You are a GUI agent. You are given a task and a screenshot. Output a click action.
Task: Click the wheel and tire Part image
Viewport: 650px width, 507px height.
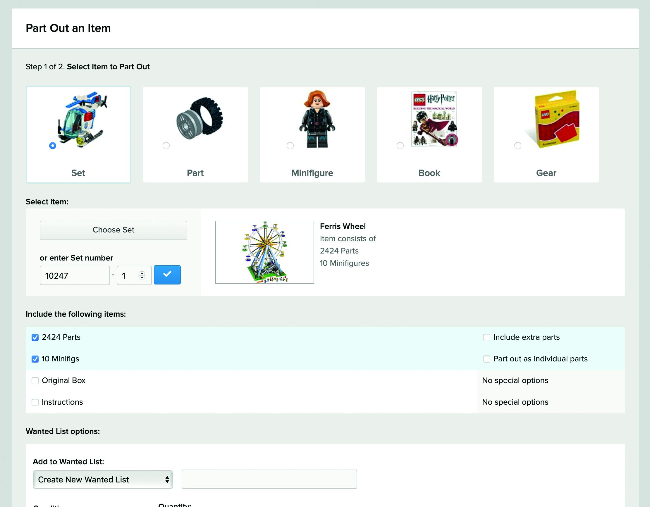click(x=200, y=118)
